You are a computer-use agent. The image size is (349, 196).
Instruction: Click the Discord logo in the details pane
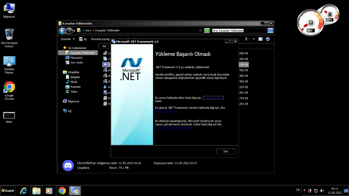pos(68,165)
